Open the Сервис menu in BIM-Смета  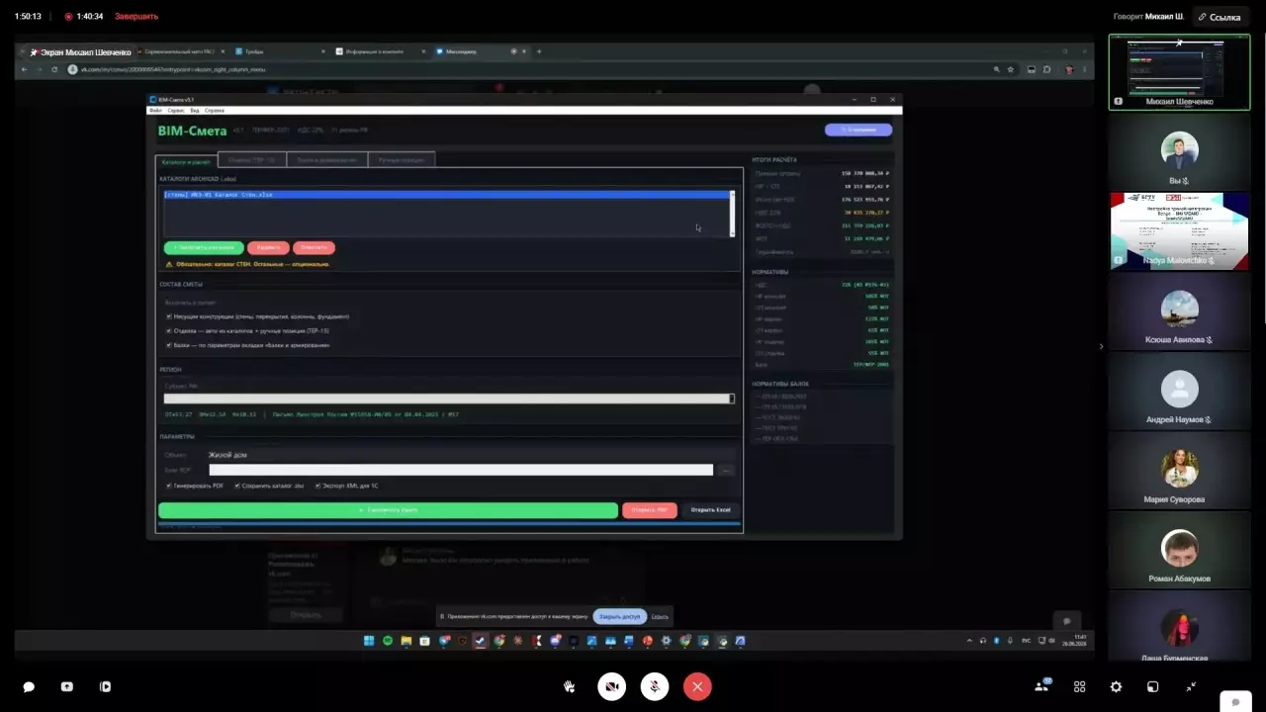(176, 110)
